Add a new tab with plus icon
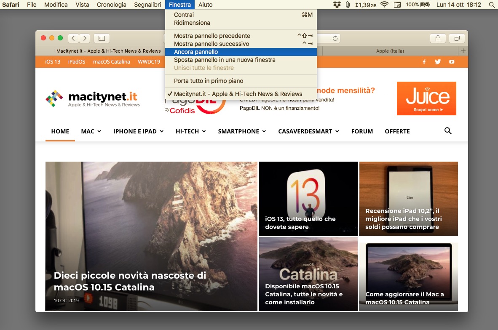Viewport: 498px width, 330px height. coord(463,51)
